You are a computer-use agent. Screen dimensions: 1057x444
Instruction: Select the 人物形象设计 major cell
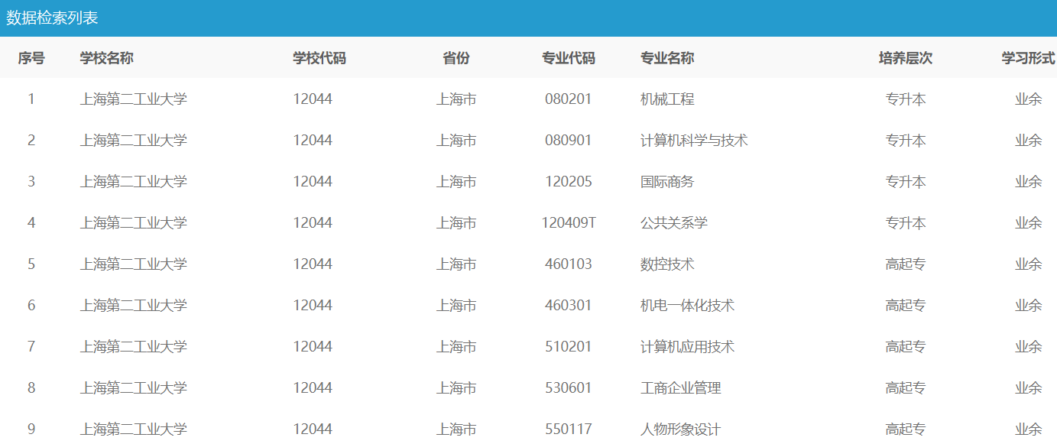tap(681, 429)
